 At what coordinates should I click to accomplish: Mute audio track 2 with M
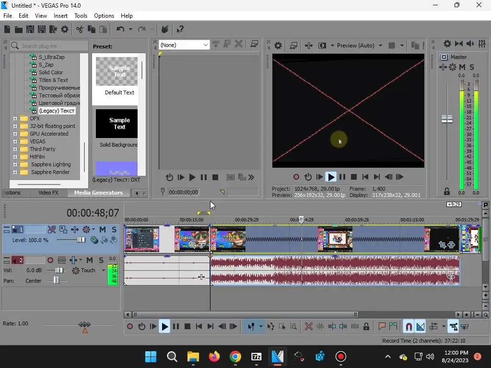tap(90, 260)
